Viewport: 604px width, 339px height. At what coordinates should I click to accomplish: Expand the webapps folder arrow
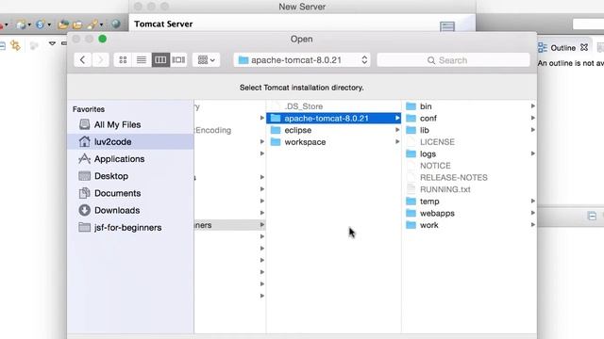[x=532, y=213]
